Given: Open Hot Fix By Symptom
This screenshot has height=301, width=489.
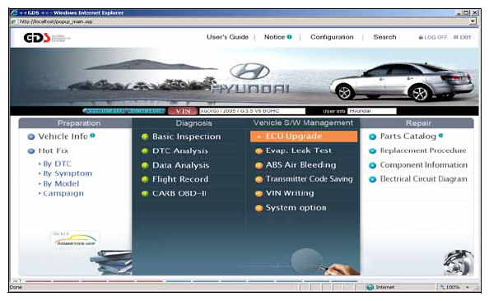Looking at the screenshot, I should (68, 174).
